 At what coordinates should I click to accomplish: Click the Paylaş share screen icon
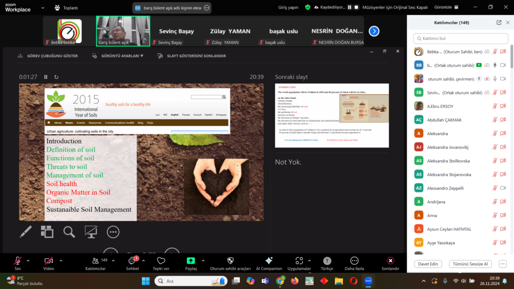[x=191, y=261]
